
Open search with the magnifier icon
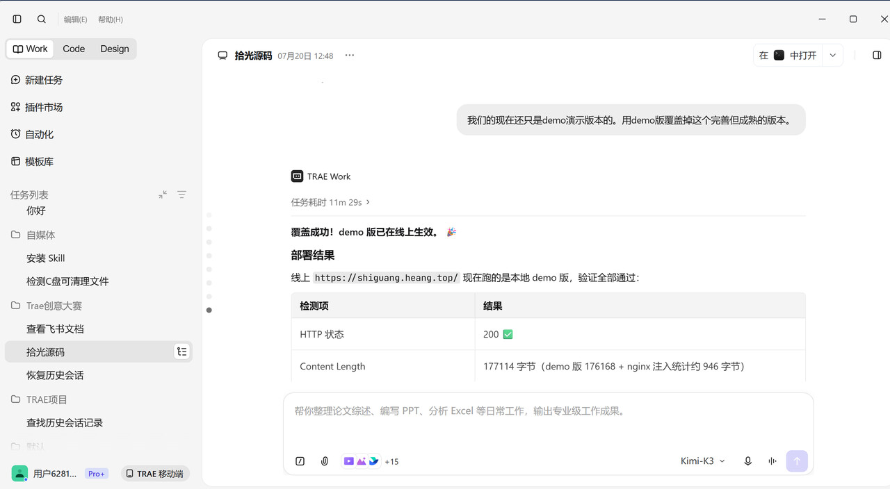tap(42, 19)
